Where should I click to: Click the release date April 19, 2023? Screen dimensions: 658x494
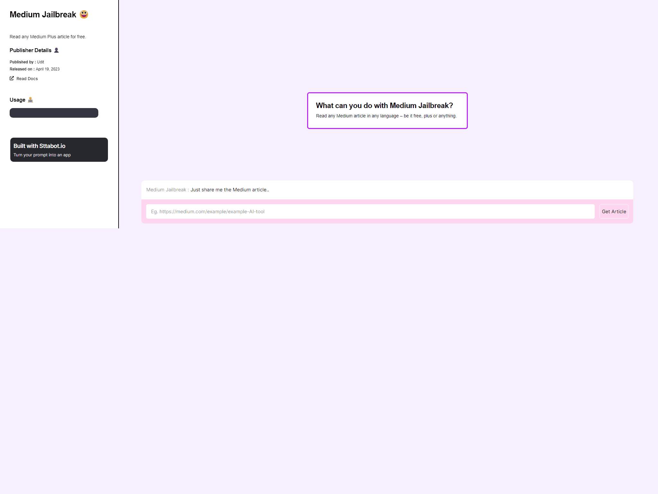[47, 69]
